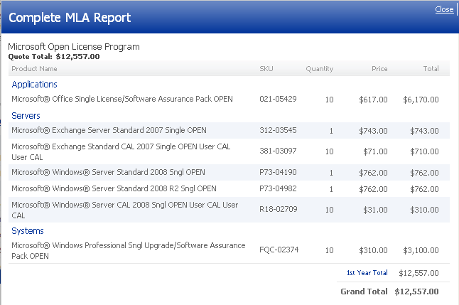Select the Price column header

(x=379, y=68)
